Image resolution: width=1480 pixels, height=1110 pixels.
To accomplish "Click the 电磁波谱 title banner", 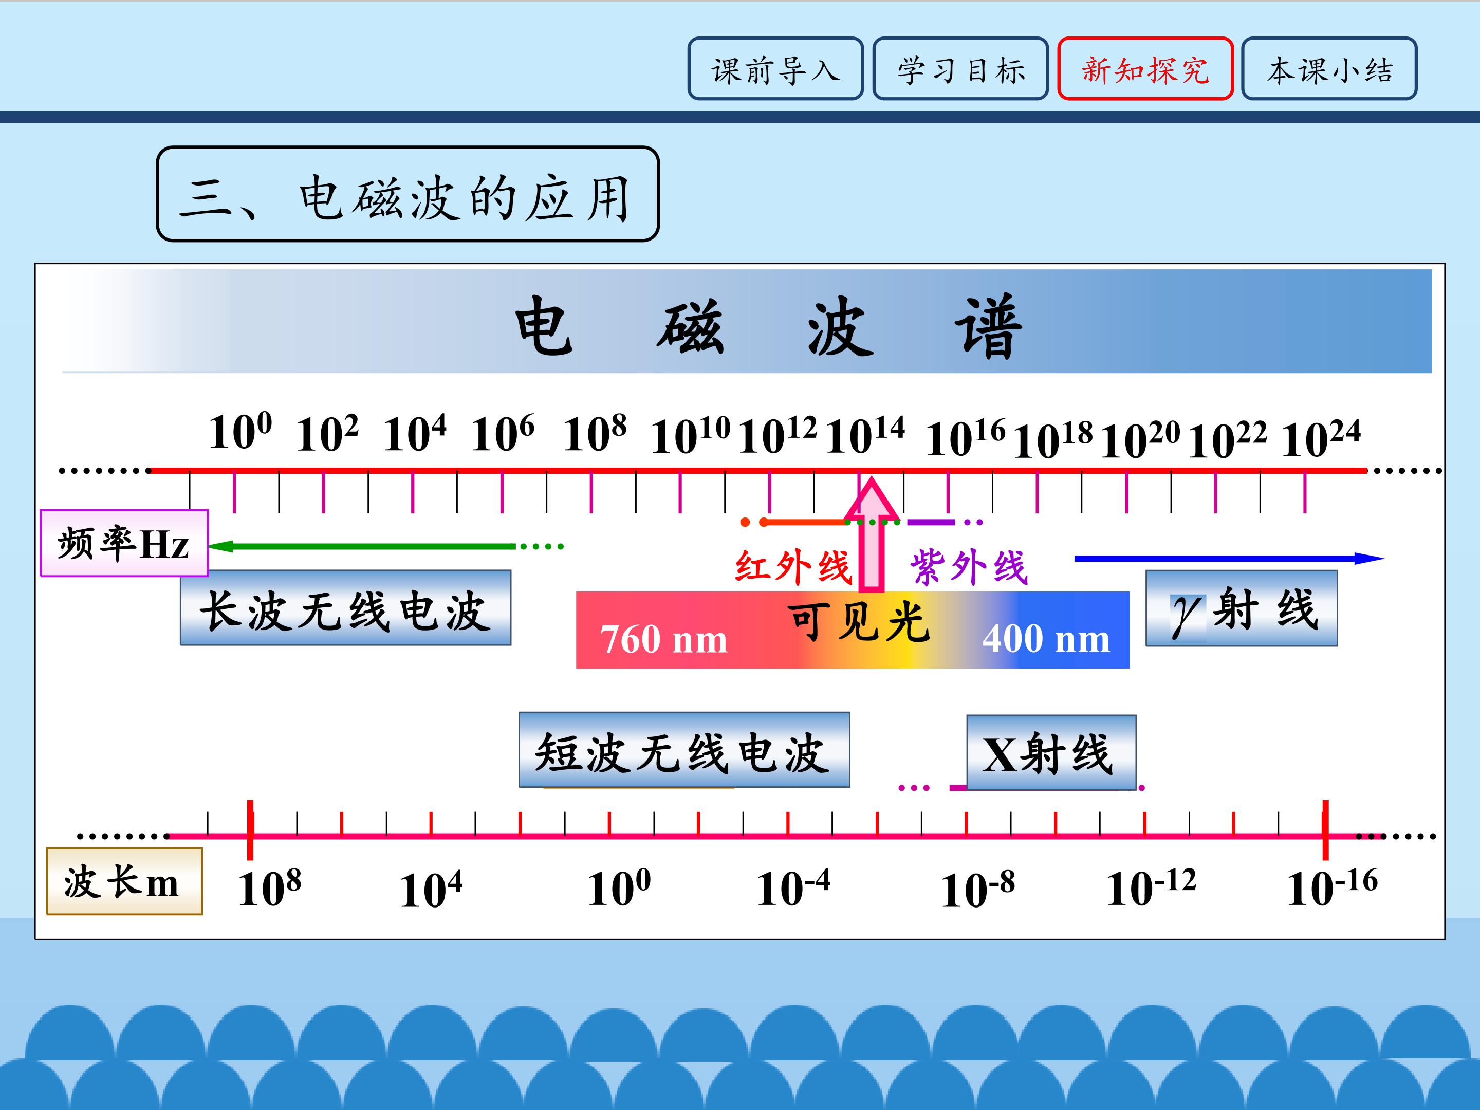I will pyautogui.click(x=747, y=321).
